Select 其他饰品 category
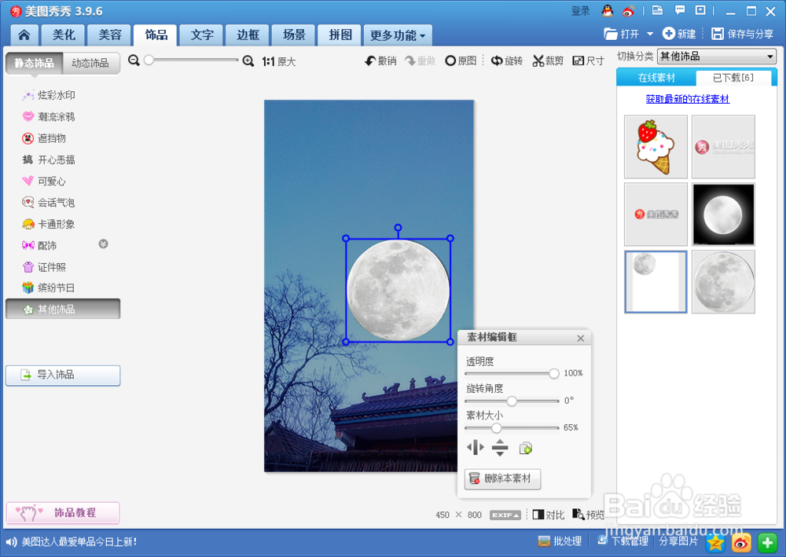 [63, 309]
